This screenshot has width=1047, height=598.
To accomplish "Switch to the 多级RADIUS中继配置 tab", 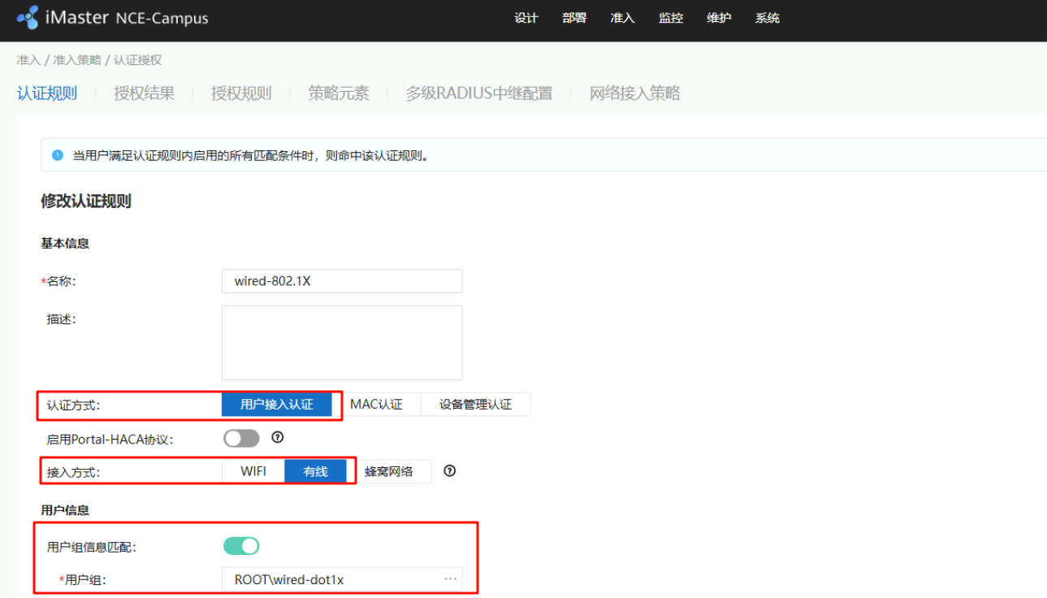I will tap(479, 93).
